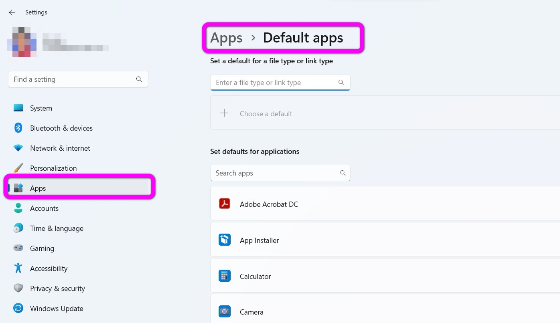Click the Accessibility icon in the sidebar

click(x=18, y=268)
